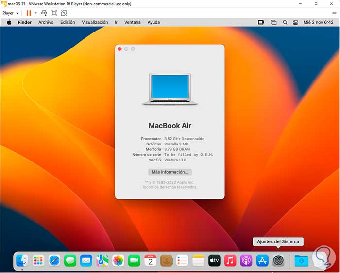340x273 pixels.
Task: Open the Ir menu
Action: [116, 22]
